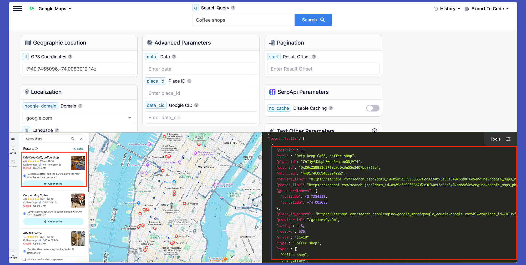Image resolution: width=526 pixels, height=265 pixels.
Task: Open the Export To Code dropdown
Action: point(490,9)
